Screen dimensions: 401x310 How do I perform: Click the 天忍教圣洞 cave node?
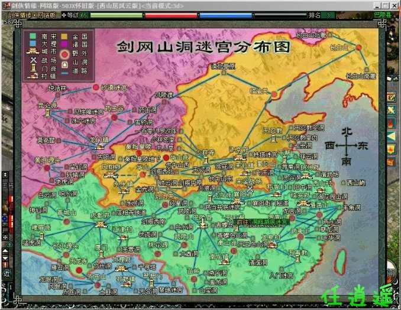point(291,128)
